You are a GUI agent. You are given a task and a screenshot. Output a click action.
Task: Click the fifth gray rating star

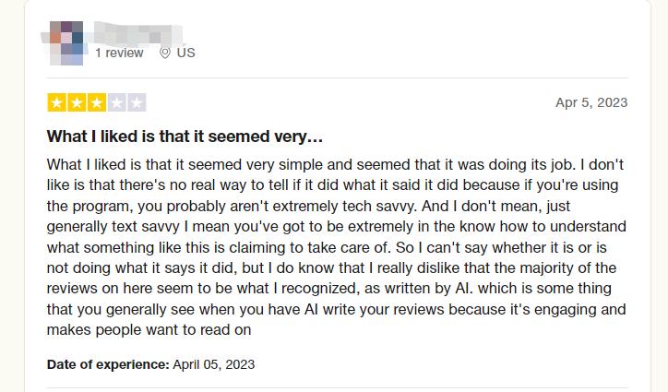point(137,102)
